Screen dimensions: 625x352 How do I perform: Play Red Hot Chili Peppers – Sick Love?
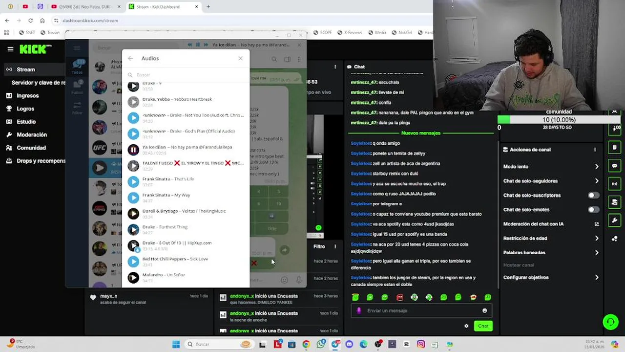[x=133, y=262]
